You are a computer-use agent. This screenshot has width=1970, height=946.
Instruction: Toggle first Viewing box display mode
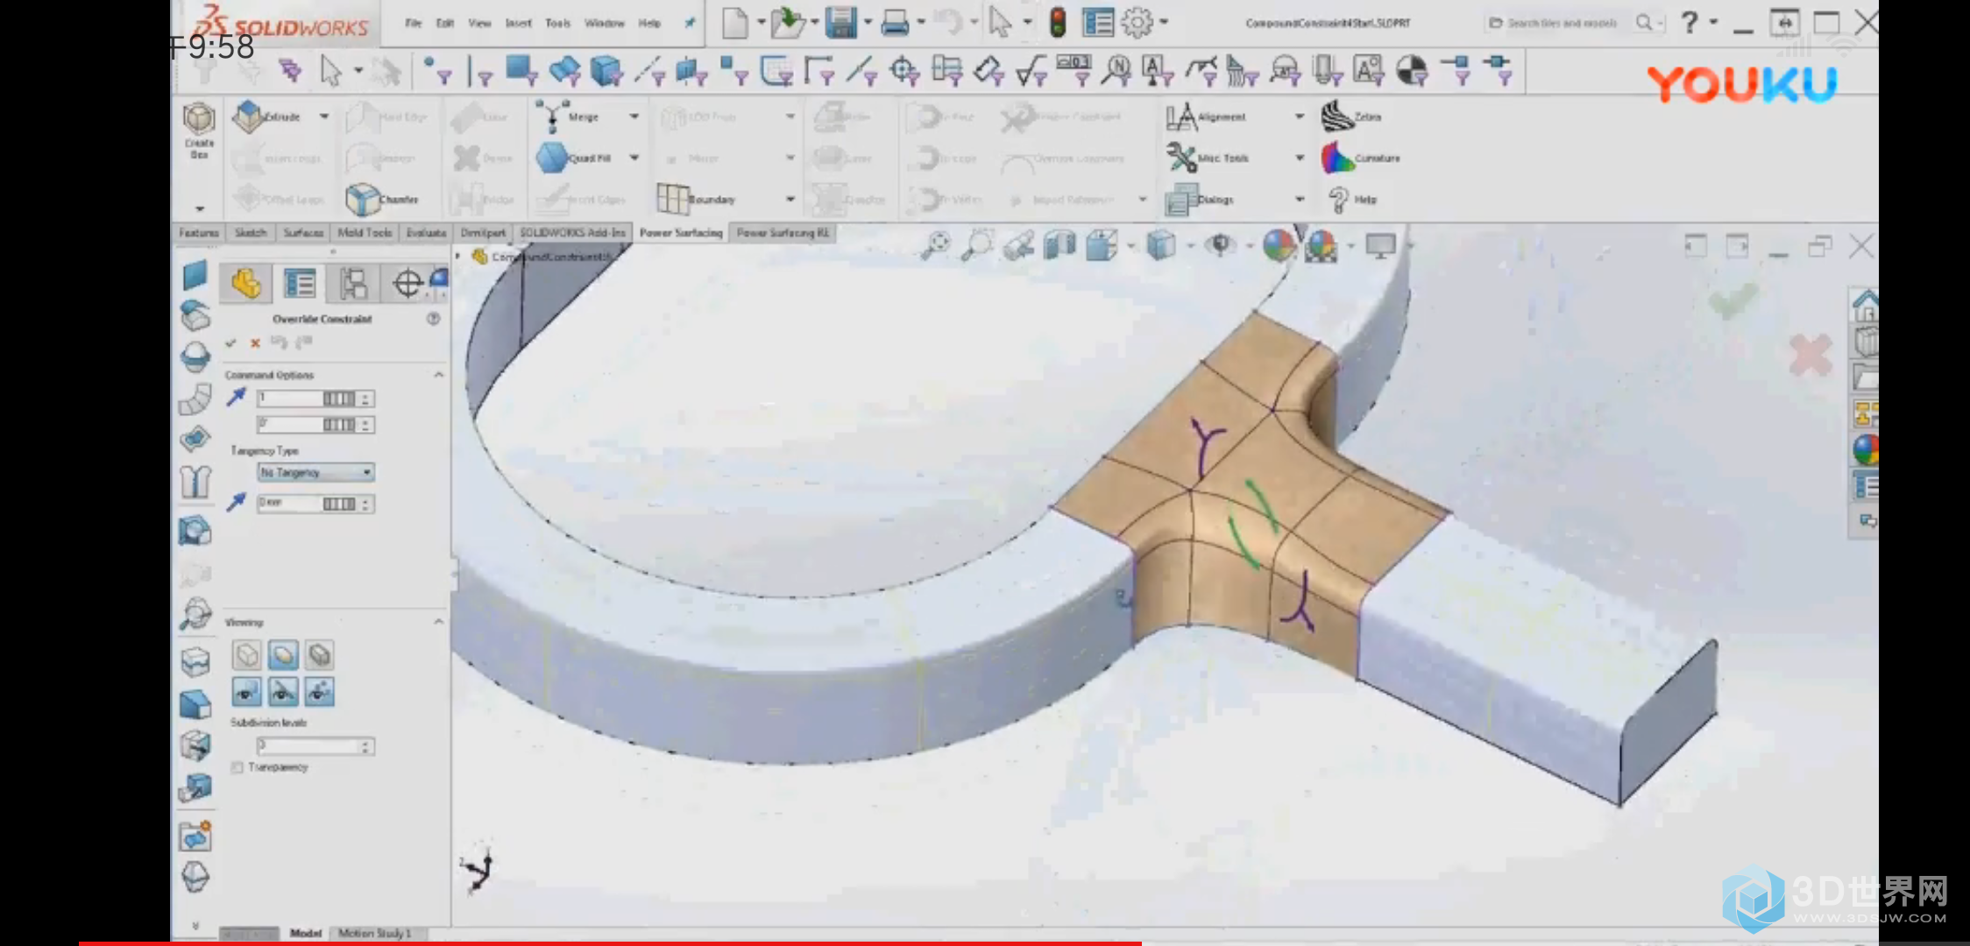[246, 654]
